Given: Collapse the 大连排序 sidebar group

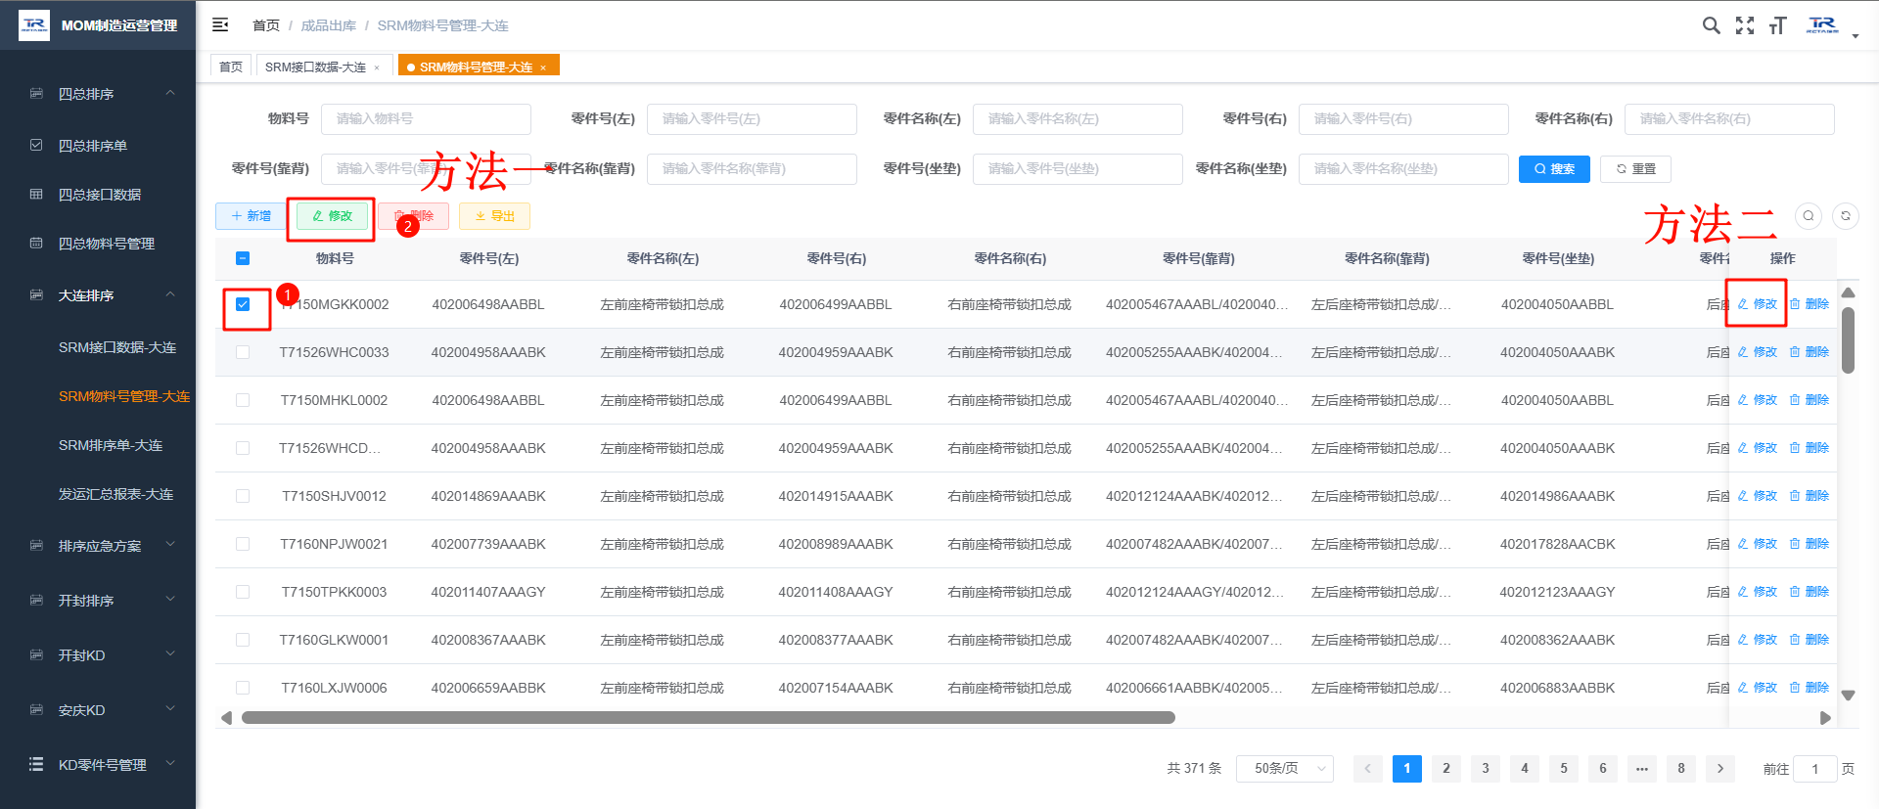Looking at the screenshot, I should [98, 295].
